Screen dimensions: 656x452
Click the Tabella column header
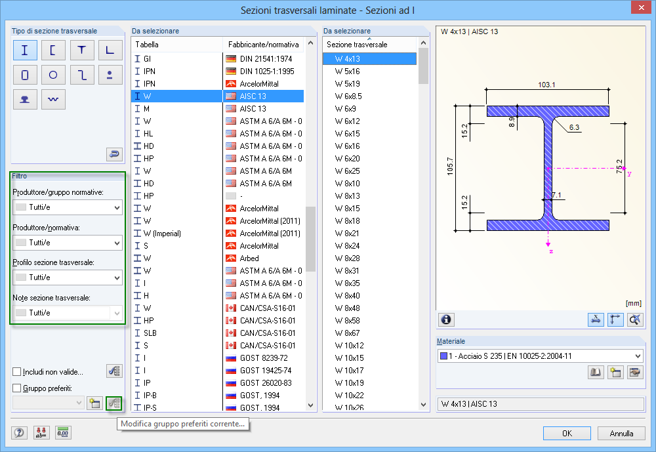[176, 45]
